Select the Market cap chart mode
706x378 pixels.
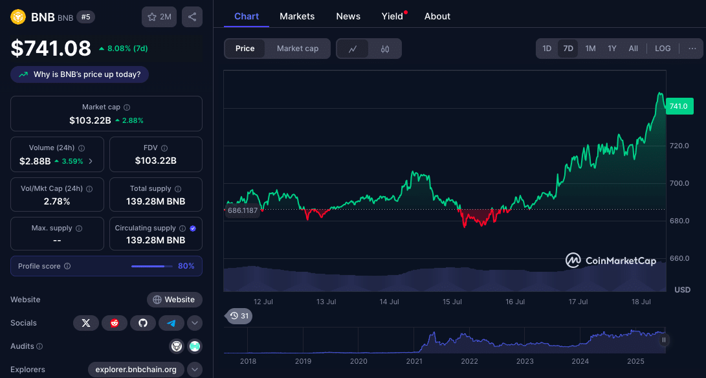point(298,49)
